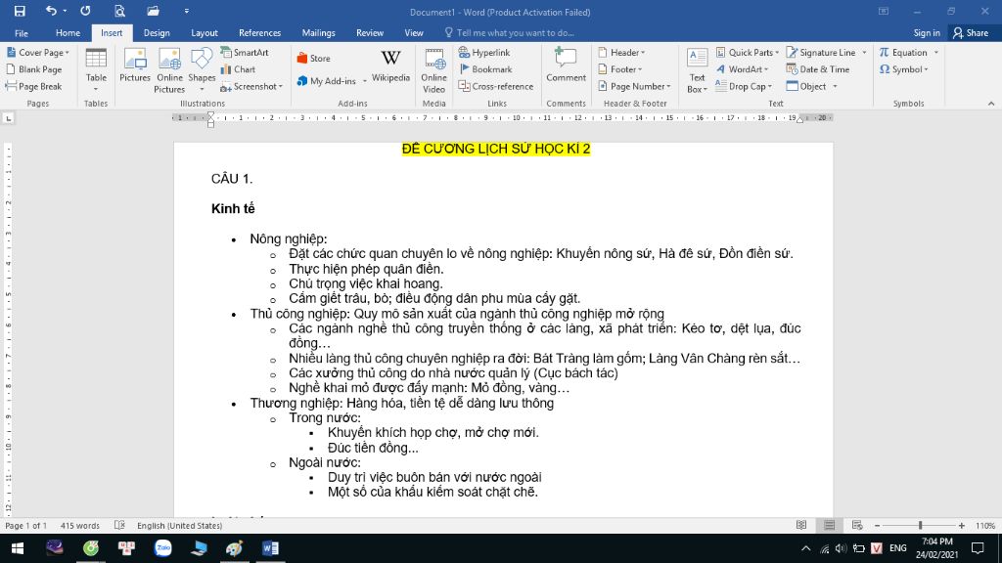The image size is (1002, 563).
Task: Add a Signature Line
Action: click(x=821, y=53)
